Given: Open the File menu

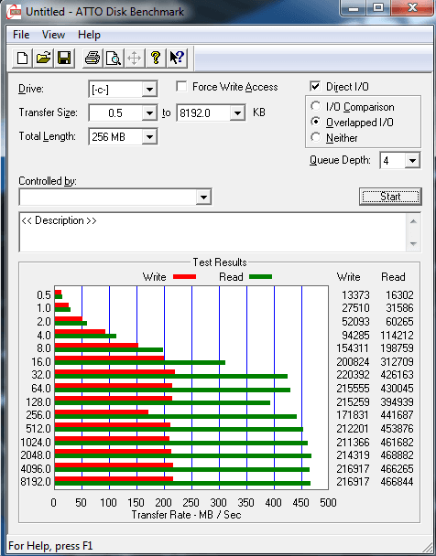Looking at the screenshot, I should [21, 35].
